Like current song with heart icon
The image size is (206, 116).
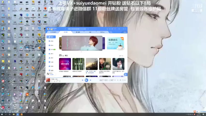52,81
